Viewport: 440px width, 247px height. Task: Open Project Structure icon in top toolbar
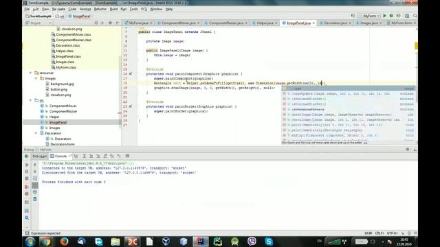(x=407, y=16)
